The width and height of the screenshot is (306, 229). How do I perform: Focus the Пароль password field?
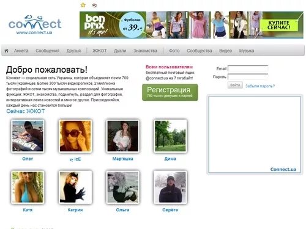click(248, 77)
